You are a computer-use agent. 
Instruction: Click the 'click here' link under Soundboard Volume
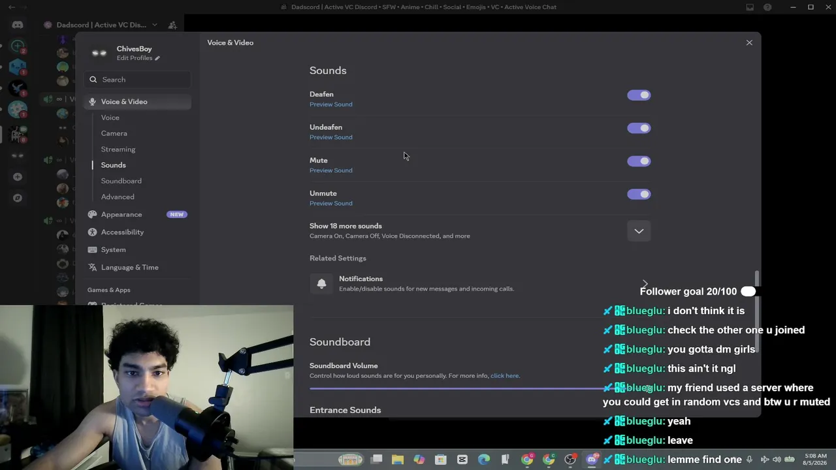[505, 376]
